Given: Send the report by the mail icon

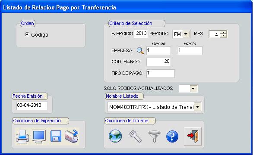Looking at the screenshot, I should (x=72, y=136).
